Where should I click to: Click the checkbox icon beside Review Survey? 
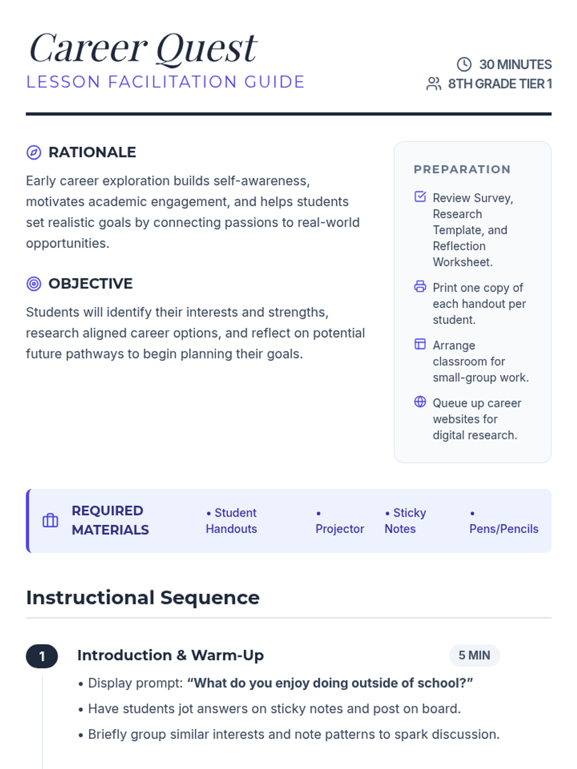click(420, 197)
